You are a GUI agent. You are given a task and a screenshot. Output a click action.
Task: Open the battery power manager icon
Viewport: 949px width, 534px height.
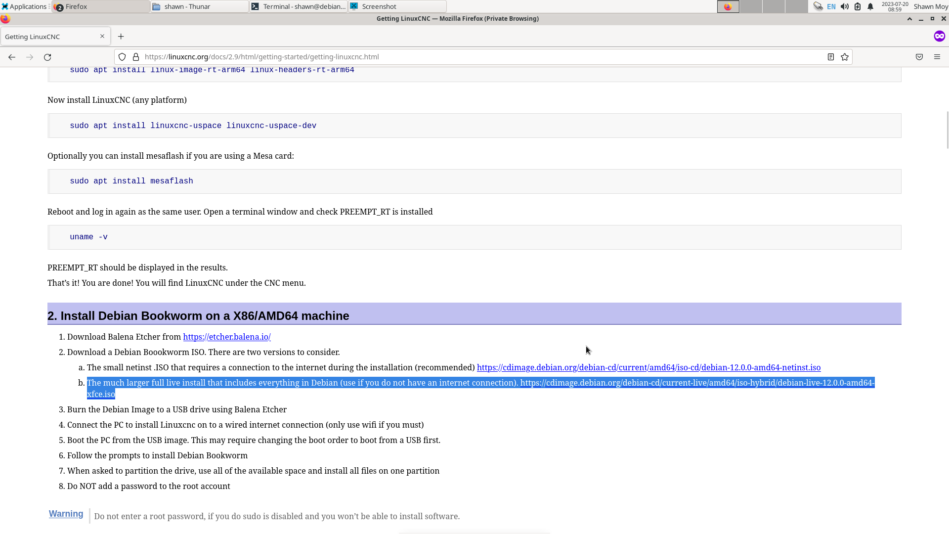[x=858, y=6]
